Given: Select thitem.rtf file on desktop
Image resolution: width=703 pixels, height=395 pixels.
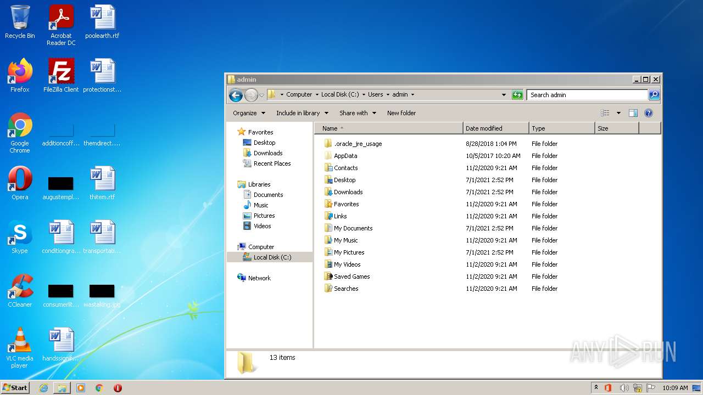Looking at the screenshot, I should pos(102,183).
